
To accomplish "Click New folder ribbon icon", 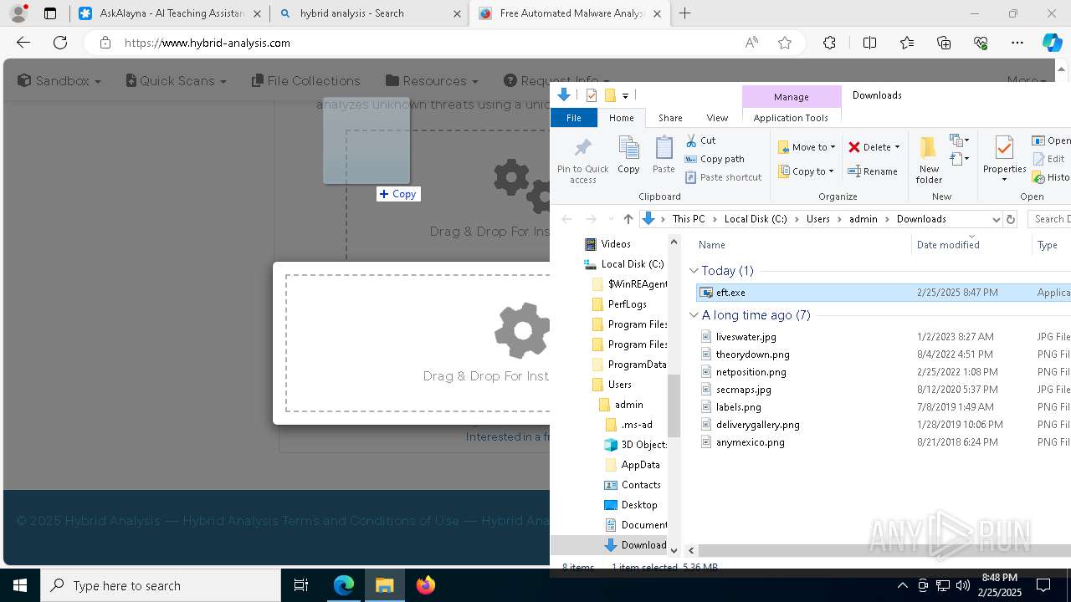I will [x=929, y=161].
